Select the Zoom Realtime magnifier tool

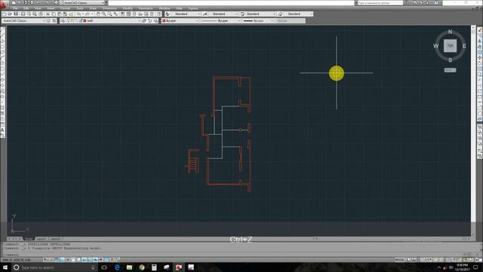tap(104, 14)
